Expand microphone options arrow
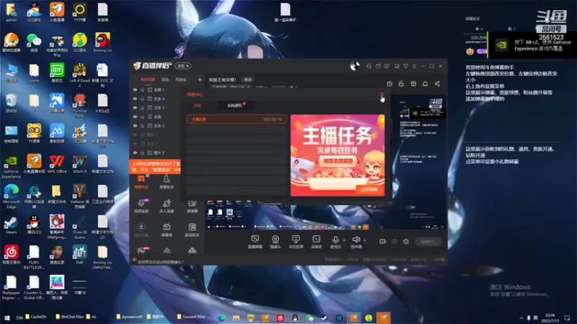 click(x=344, y=240)
